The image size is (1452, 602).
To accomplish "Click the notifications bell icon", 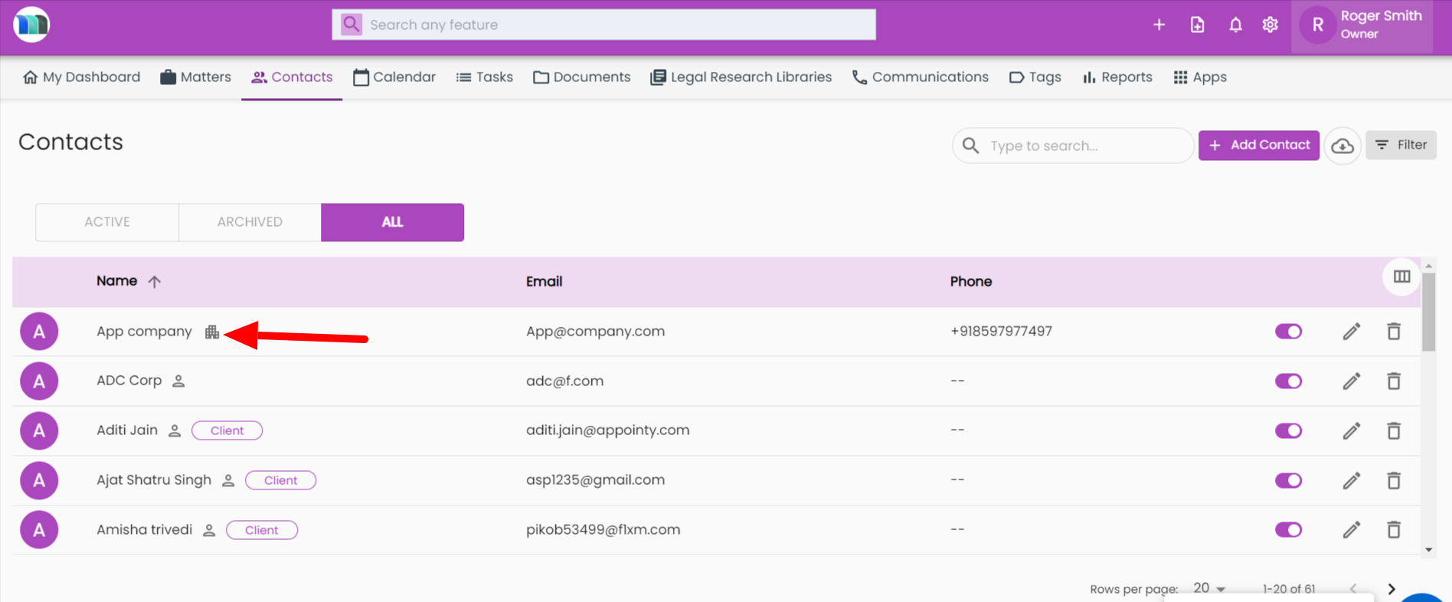I will click(x=1235, y=25).
